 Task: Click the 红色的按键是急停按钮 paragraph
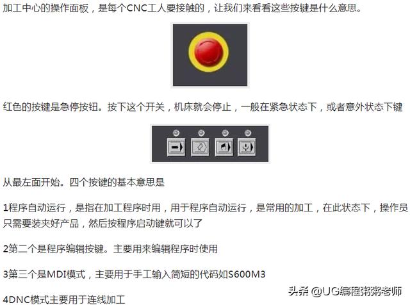tap(202, 107)
